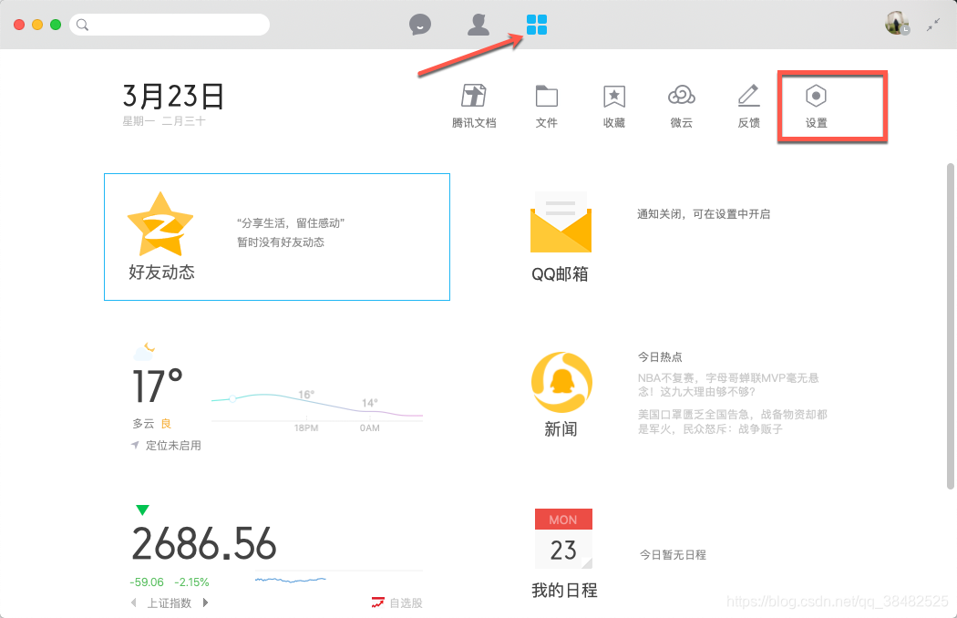The height and width of the screenshot is (618, 957).
Task: Click the 上证指数 index name
Action: click(x=169, y=603)
